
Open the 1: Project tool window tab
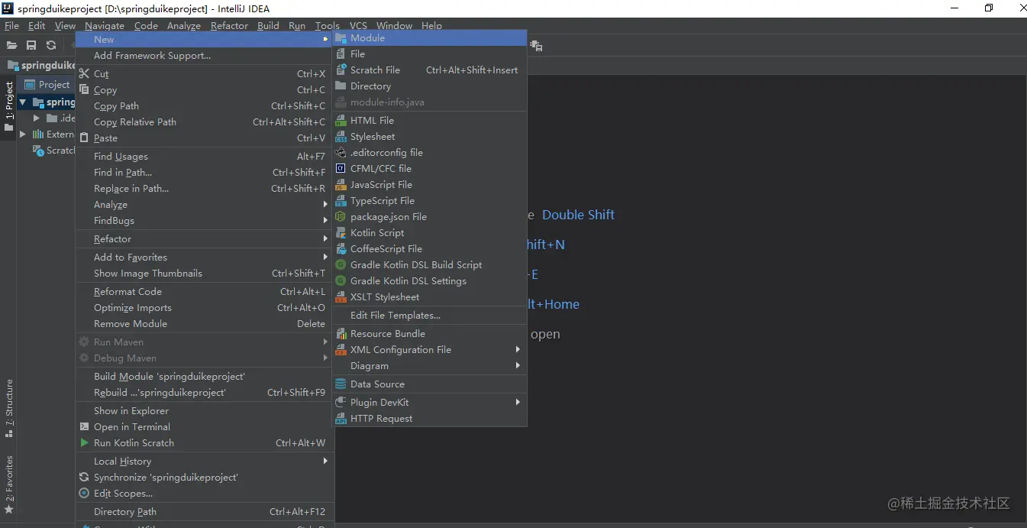(8, 107)
